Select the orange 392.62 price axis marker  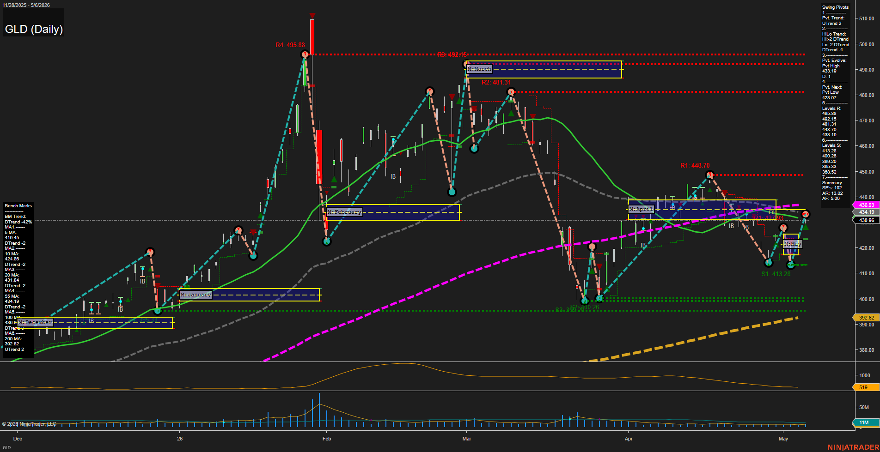pos(866,318)
